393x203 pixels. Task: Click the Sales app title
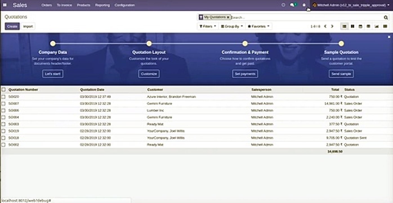(x=20, y=5)
